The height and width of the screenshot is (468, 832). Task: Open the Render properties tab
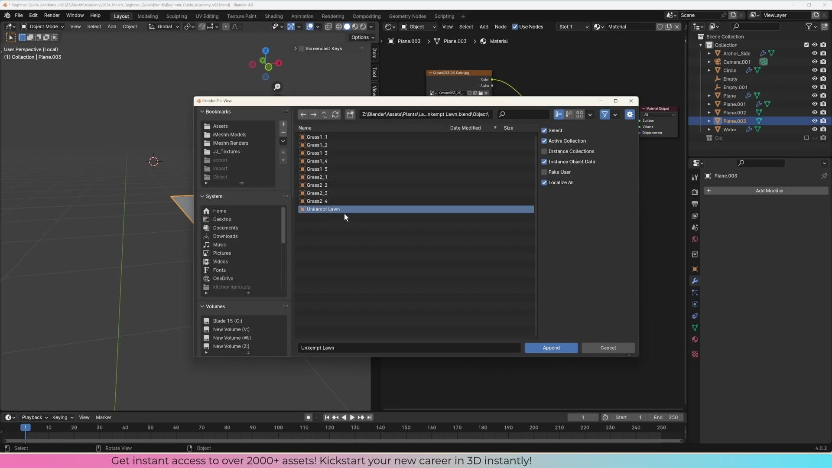pyautogui.click(x=695, y=192)
